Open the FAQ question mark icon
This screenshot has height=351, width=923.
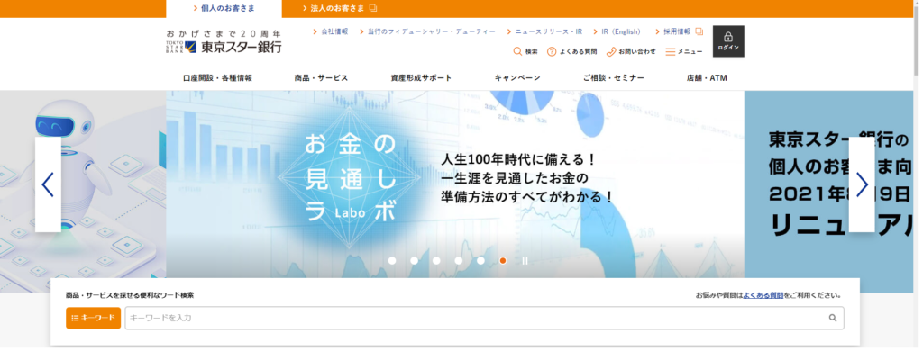[552, 51]
